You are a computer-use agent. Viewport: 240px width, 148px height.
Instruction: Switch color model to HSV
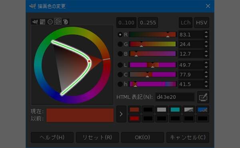tap(202, 23)
